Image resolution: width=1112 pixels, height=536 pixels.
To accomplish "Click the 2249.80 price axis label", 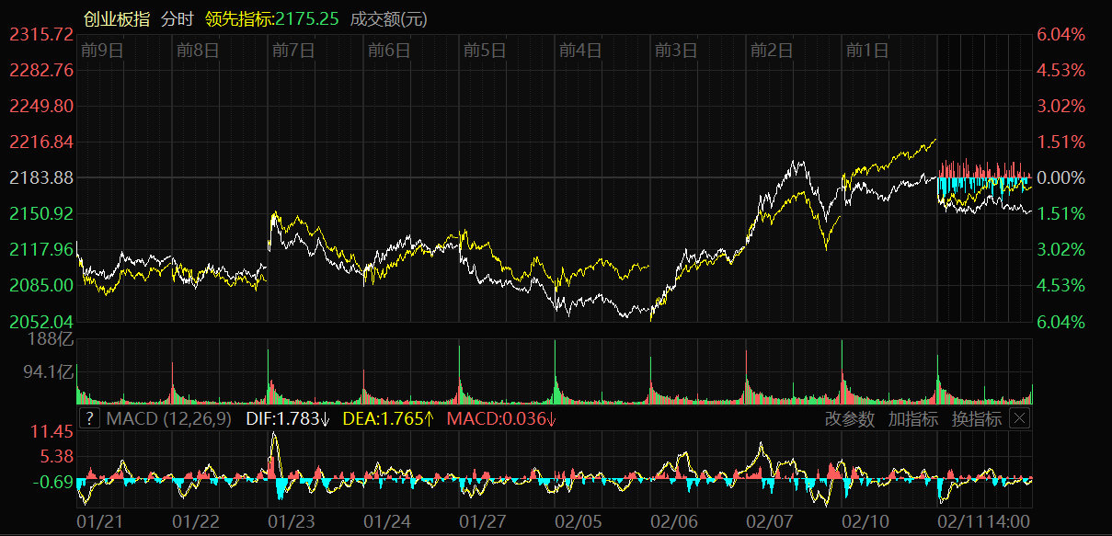I will point(41,106).
